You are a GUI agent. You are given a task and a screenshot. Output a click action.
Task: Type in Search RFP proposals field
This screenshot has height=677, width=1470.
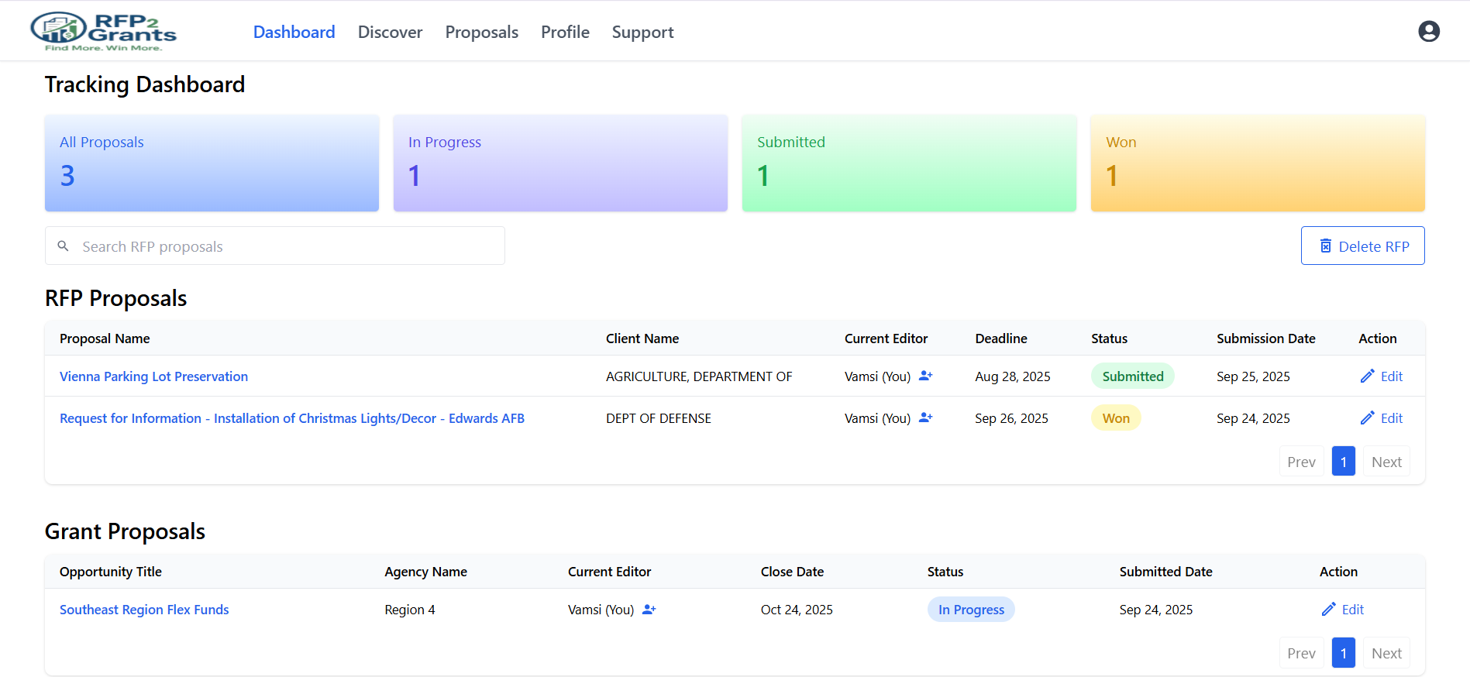(x=287, y=246)
